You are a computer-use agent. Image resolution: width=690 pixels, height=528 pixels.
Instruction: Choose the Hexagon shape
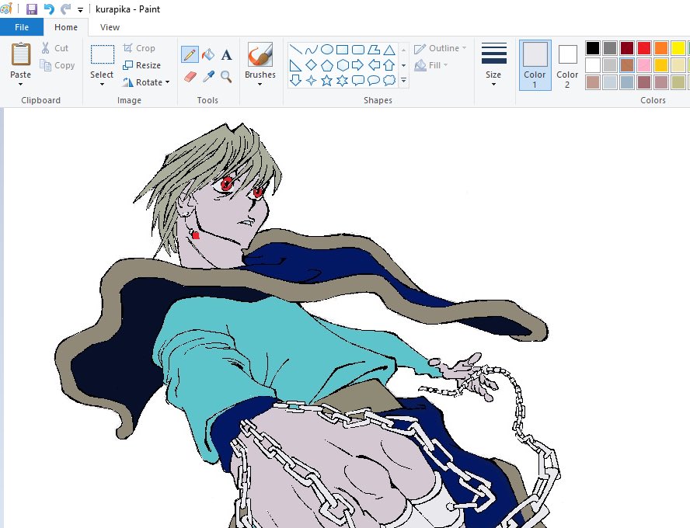[342, 65]
